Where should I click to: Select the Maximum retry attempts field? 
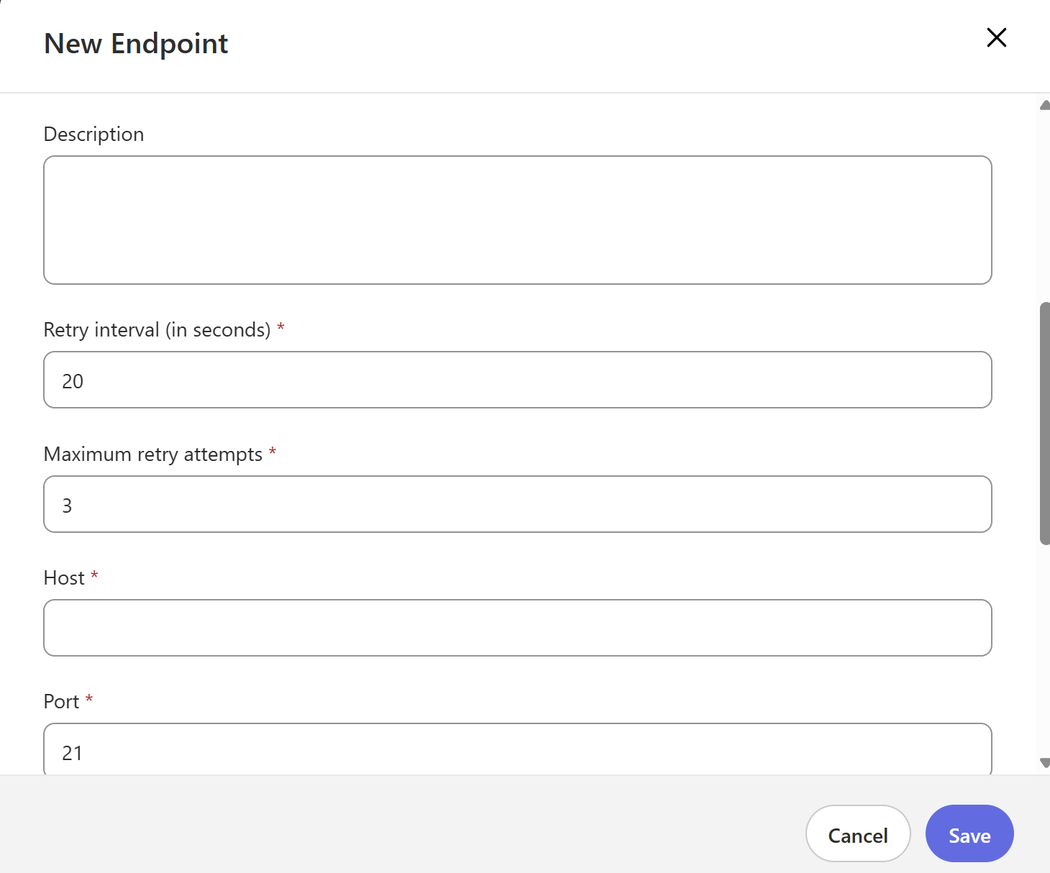[x=518, y=504]
